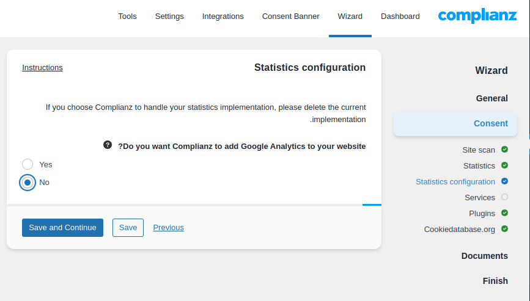Viewport: 530px width, 301px height.
Task: Click green check icon beside Site scan
Action: click(504, 150)
